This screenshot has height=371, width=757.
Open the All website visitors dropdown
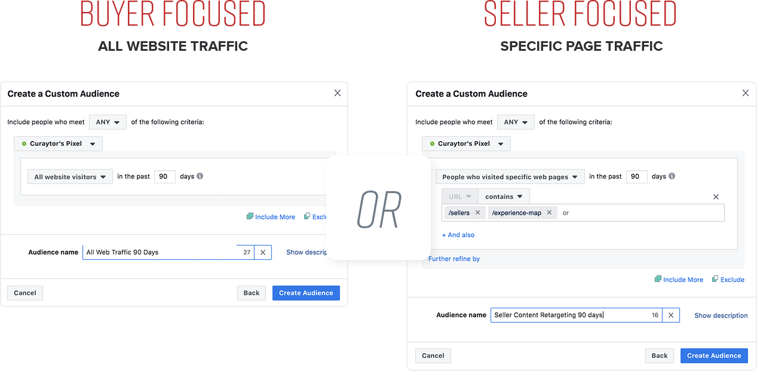(x=70, y=177)
